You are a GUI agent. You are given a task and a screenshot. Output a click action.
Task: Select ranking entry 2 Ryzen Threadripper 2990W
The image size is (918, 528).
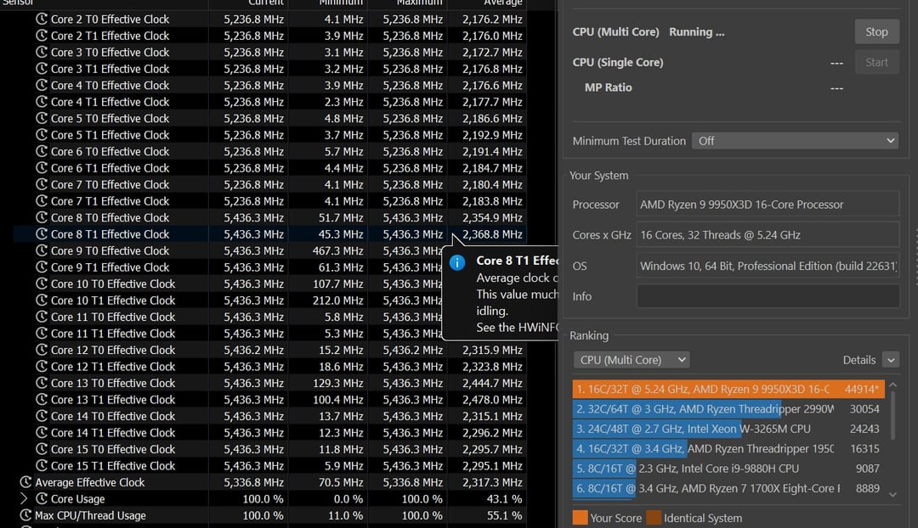(x=728, y=408)
